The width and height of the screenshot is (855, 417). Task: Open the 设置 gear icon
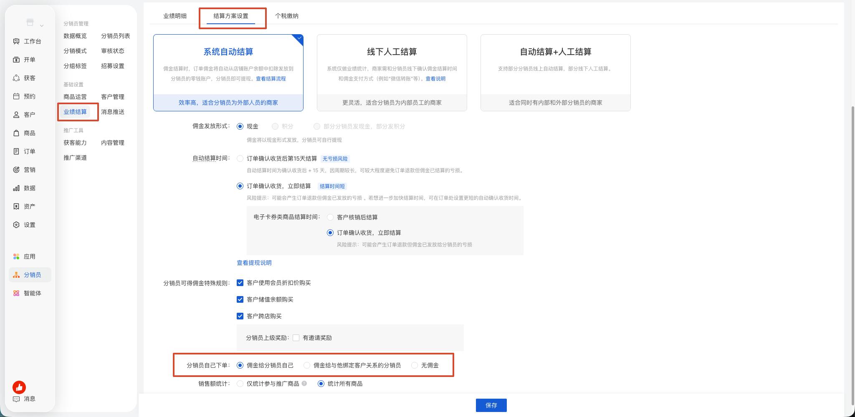point(16,225)
